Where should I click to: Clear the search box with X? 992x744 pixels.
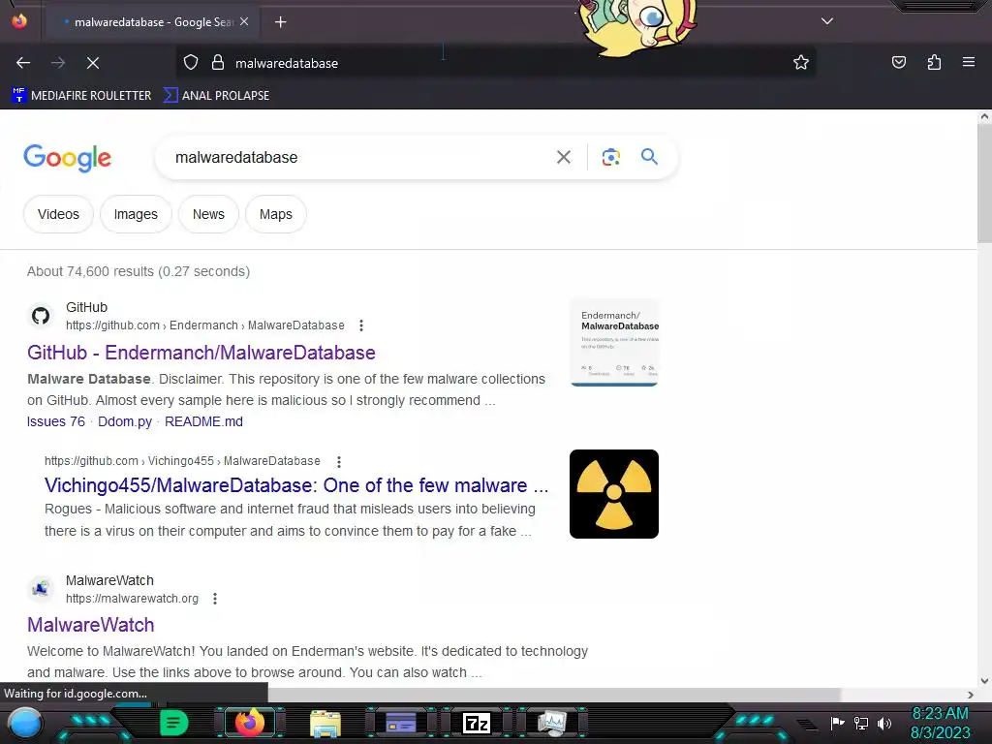point(563,157)
